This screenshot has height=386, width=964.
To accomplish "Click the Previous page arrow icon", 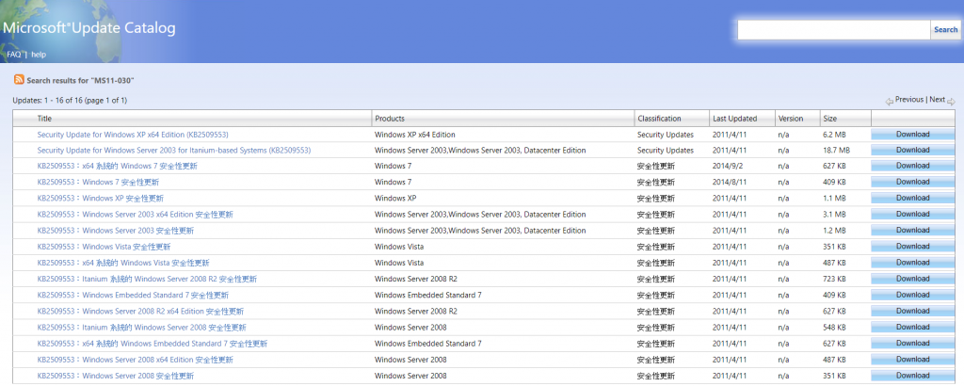I will [890, 102].
